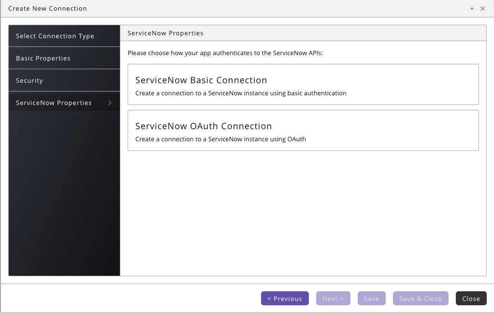Viewport: 494px width, 314px height.
Task: Click the Next button
Action: 333,298
